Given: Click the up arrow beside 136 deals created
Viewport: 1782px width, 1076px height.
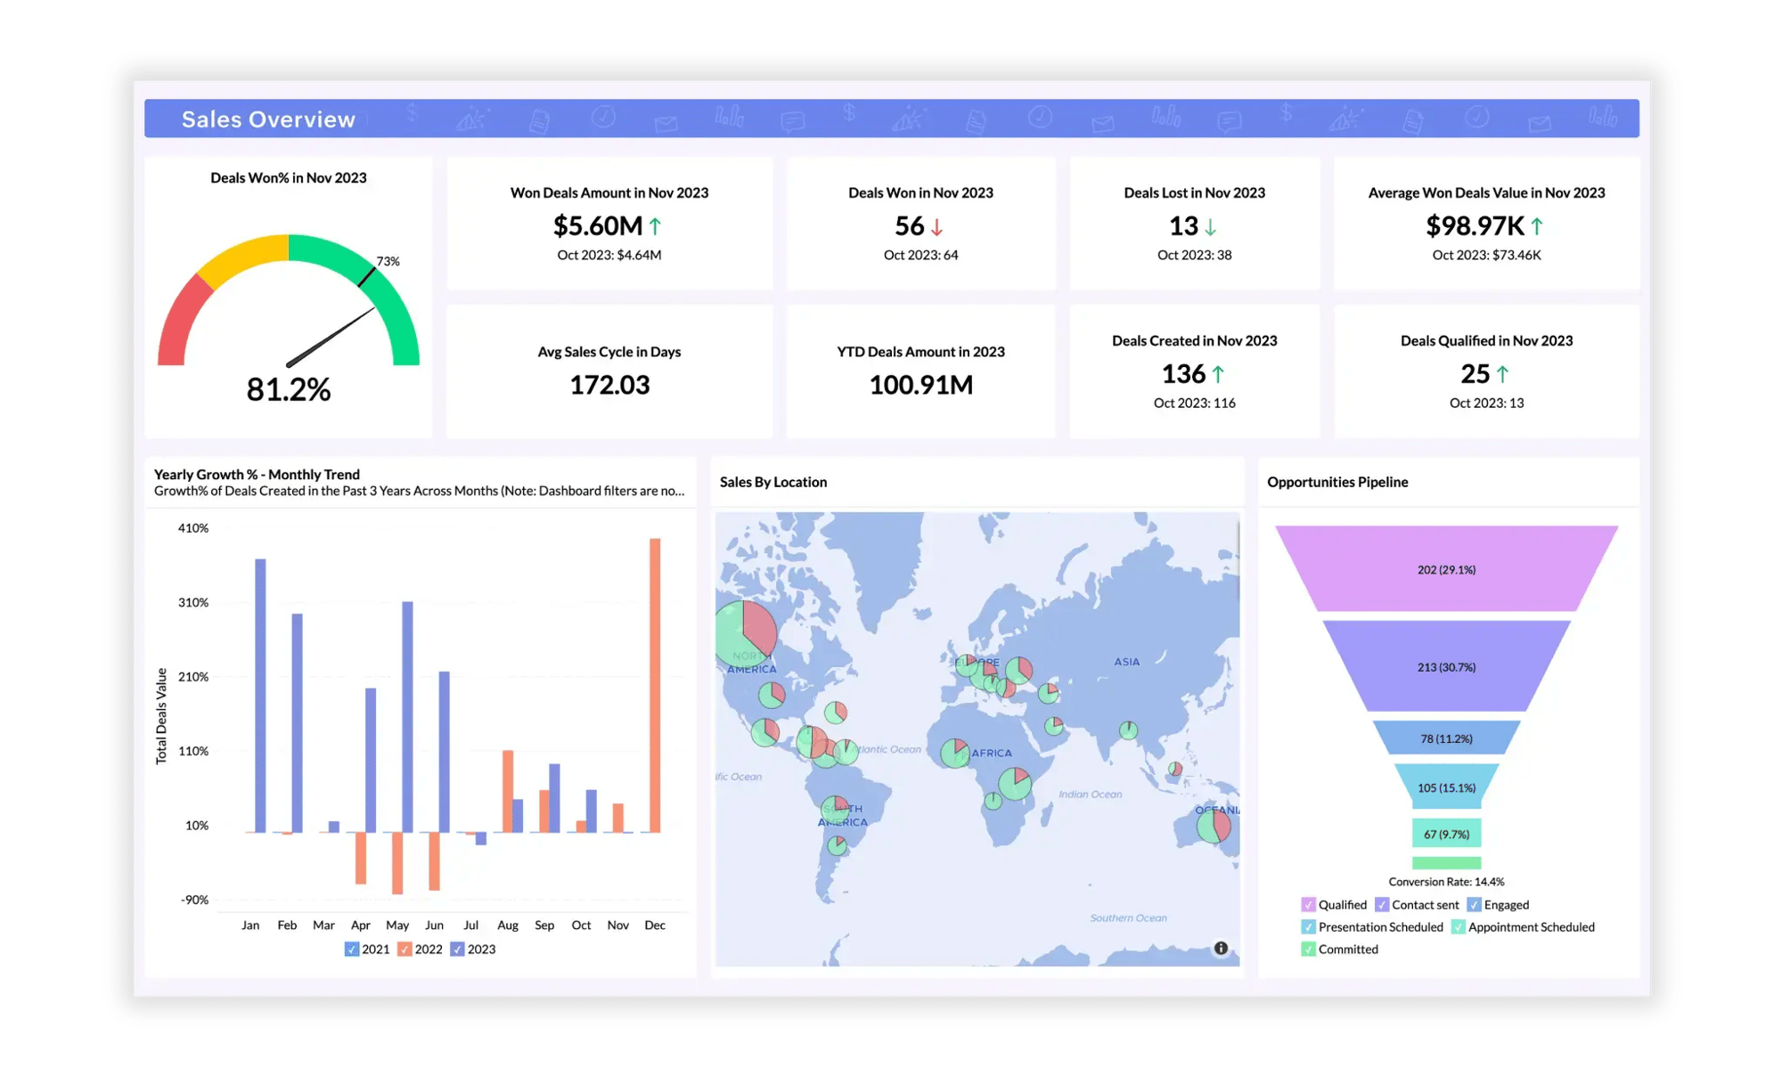Looking at the screenshot, I should click(1218, 374).
